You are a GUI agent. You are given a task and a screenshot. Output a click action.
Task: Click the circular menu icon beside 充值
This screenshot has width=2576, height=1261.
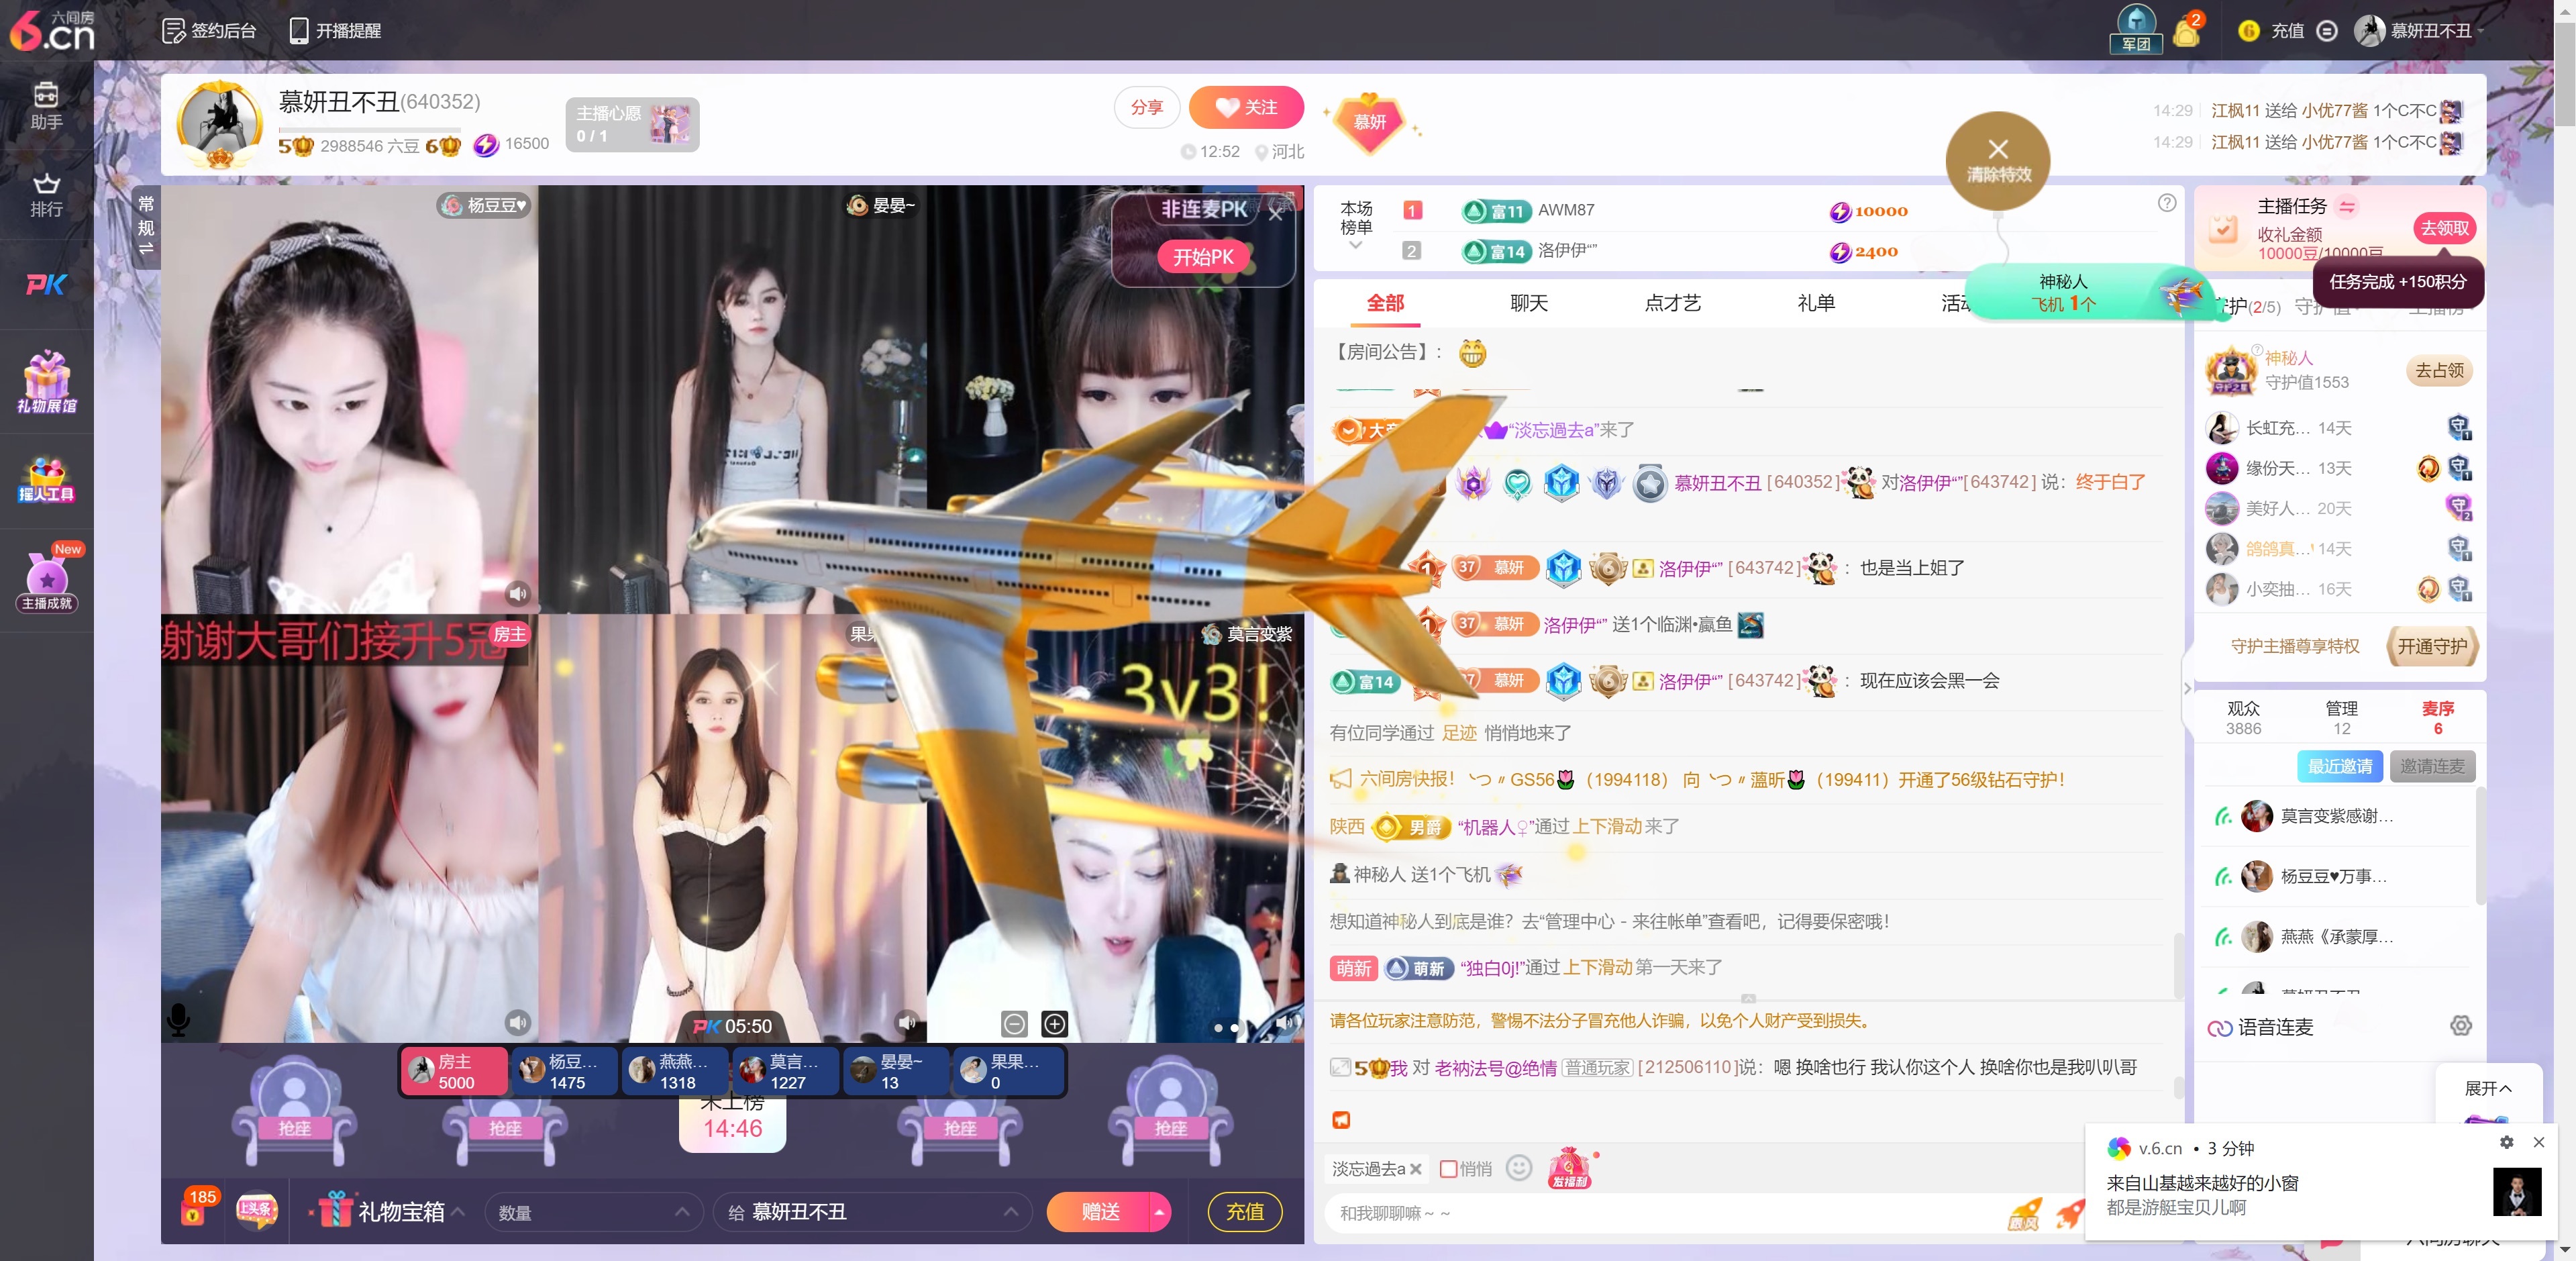tap(2327, 31)
